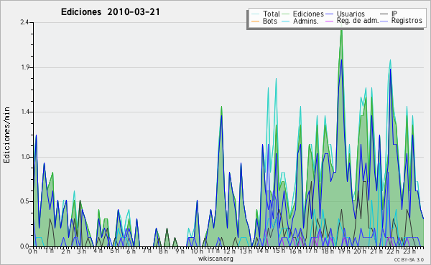
Task: Click the '23 h' x-axis label
Action: click(410, 251)
